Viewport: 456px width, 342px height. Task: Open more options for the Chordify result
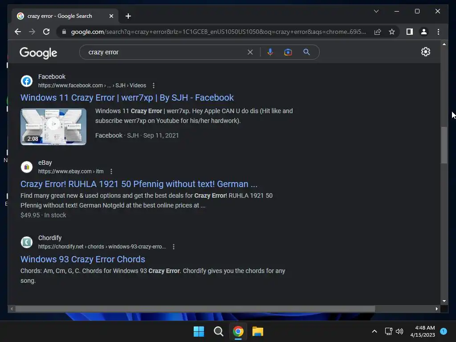174,247
